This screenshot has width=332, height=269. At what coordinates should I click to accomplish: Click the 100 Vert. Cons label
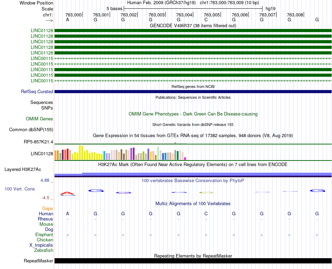click(20, 189)
